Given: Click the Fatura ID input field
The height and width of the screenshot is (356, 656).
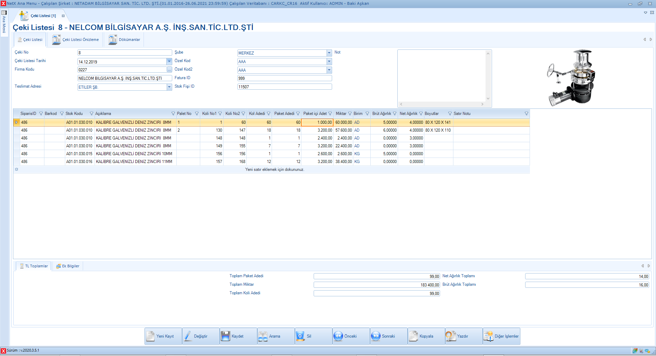Looking at the screenshot, I should [284, 78].
